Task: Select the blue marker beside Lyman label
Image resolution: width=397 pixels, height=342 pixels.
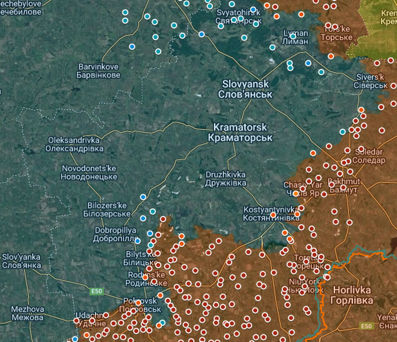Action: (293, 36)
